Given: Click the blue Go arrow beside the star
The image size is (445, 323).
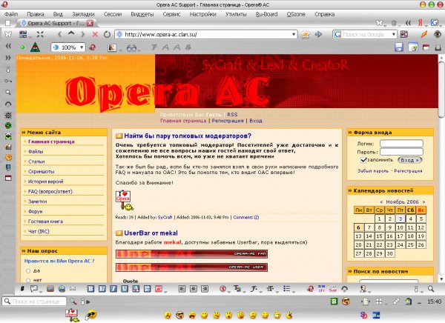Looking at the screenshot, I should pos(318,35).
